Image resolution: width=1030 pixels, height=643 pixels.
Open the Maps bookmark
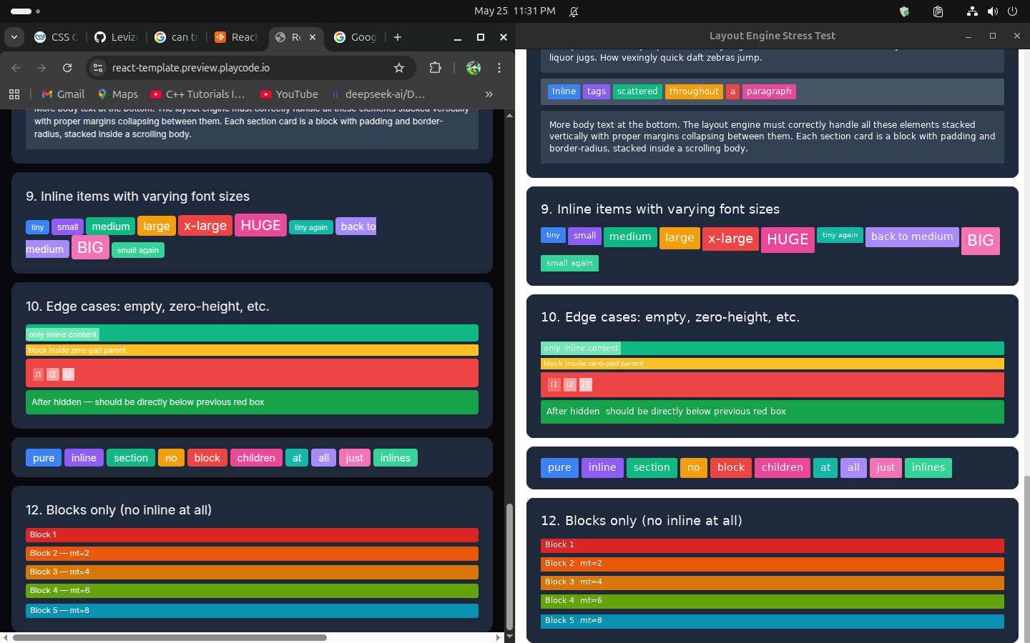[118, 94]
